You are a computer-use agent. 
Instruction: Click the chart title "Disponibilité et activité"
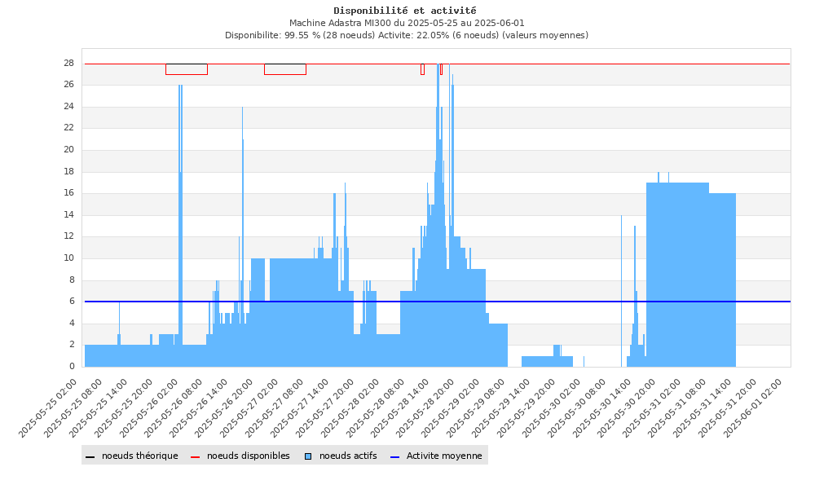coord(405,11)
